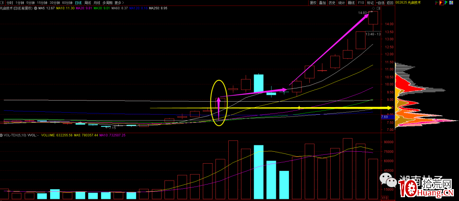The width and height of the screenshot is (459, 201).
Task: Open the 叠加 overlay options
Action: pyautogui.click(x=323, y=3)
